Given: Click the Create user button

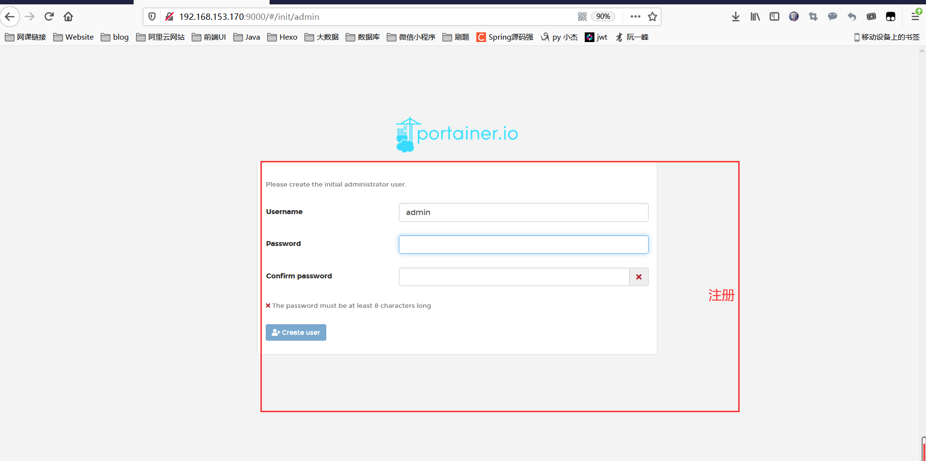Looking at the screenshot, I should tap(296, 332).
